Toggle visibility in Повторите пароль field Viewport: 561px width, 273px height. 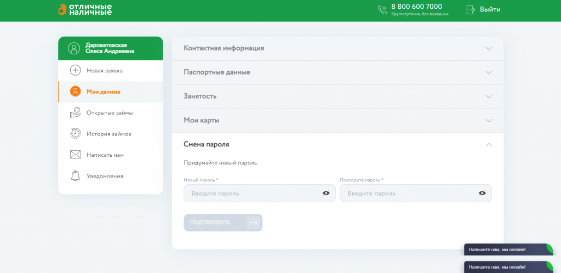point(482,193)
